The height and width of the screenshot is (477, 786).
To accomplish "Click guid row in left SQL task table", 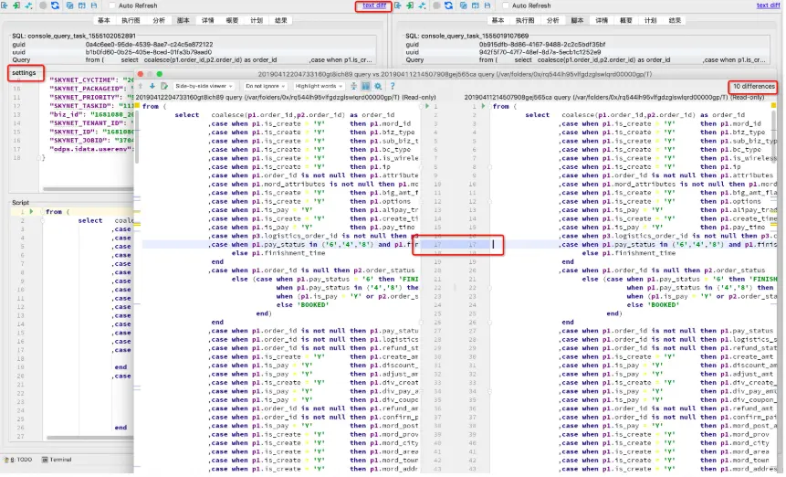I will [193, 44].
